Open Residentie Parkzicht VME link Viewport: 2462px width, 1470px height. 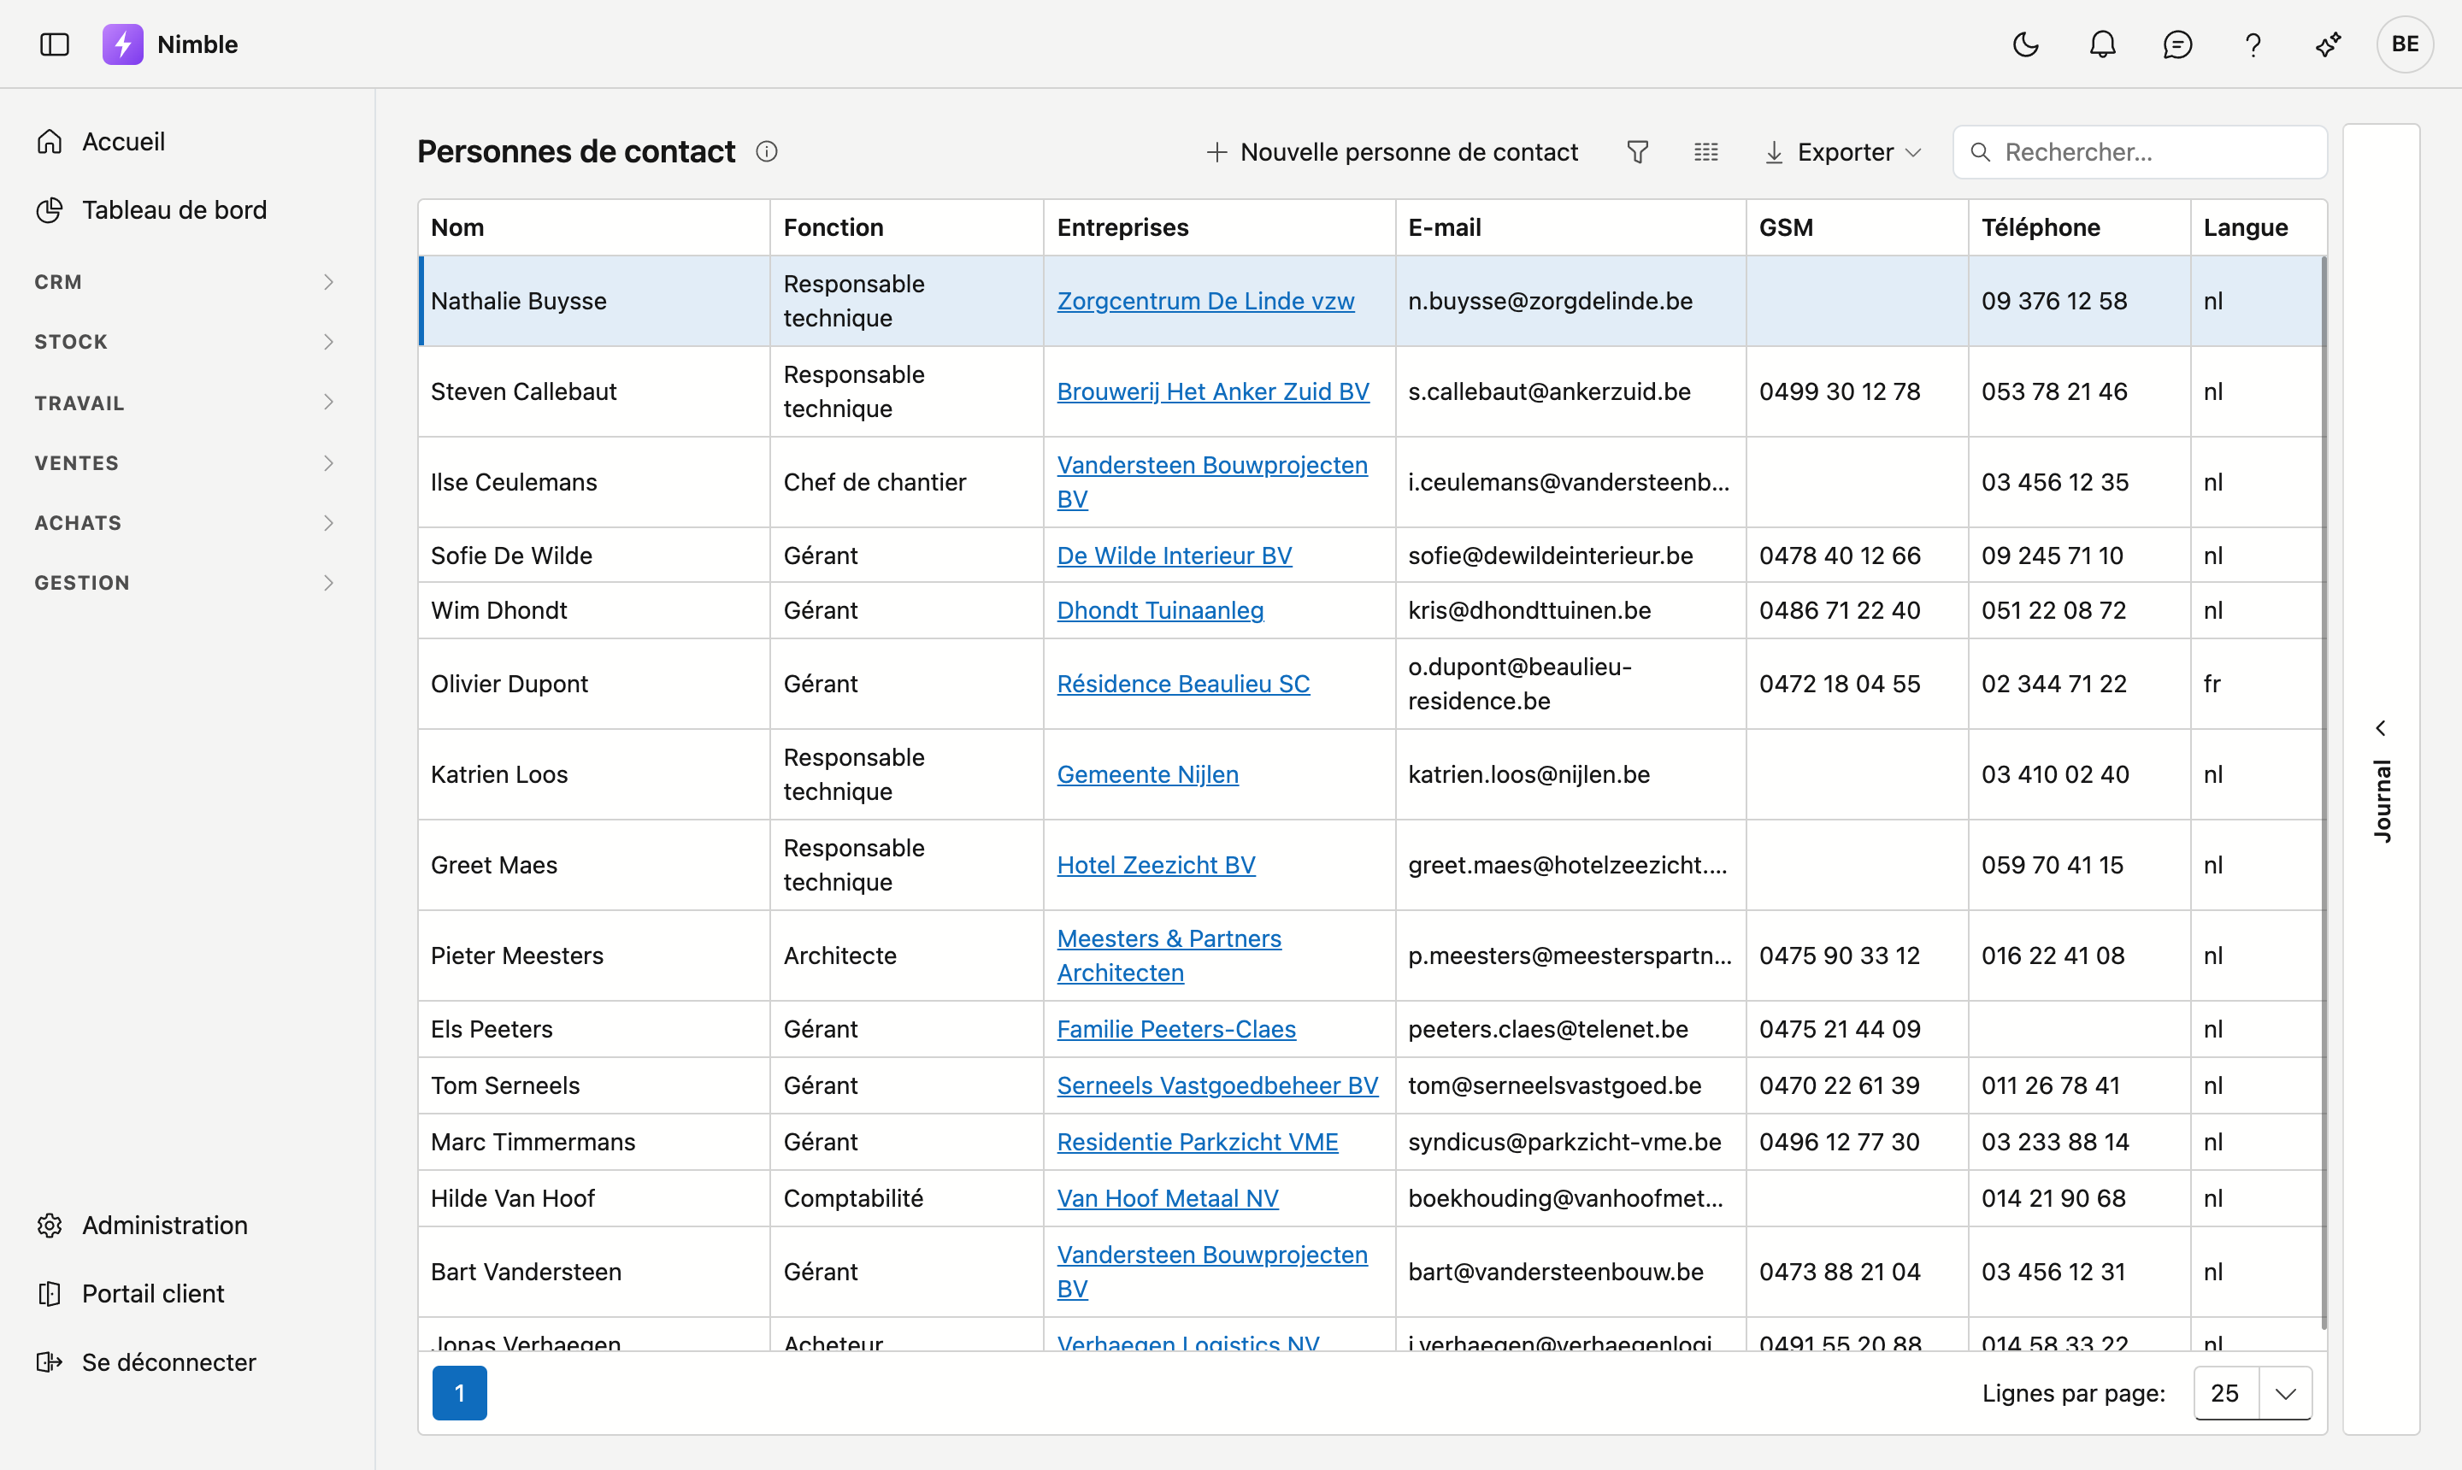click(x=1197, y=1142)
